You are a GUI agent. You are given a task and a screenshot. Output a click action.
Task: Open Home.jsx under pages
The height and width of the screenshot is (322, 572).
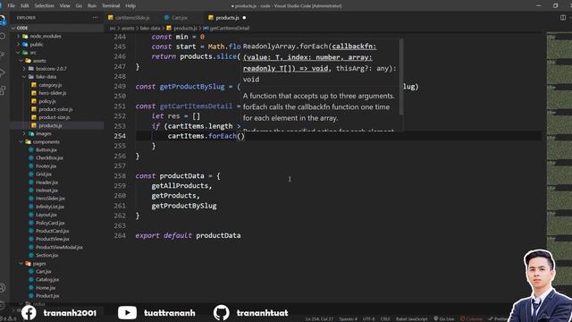coord(46,288)
